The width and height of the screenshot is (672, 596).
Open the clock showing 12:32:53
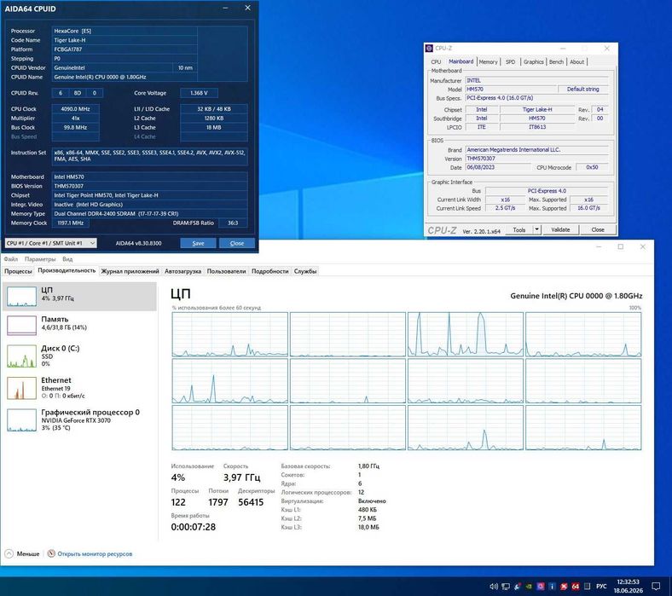pos(628,586)
